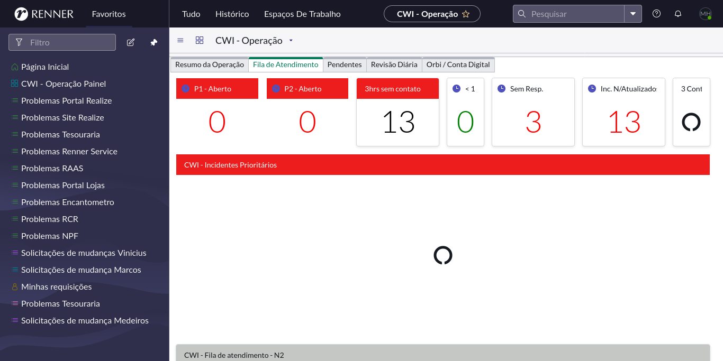Open the Tudo menu
The height and width of the screenshot is (361, 723).
(191, 14)
